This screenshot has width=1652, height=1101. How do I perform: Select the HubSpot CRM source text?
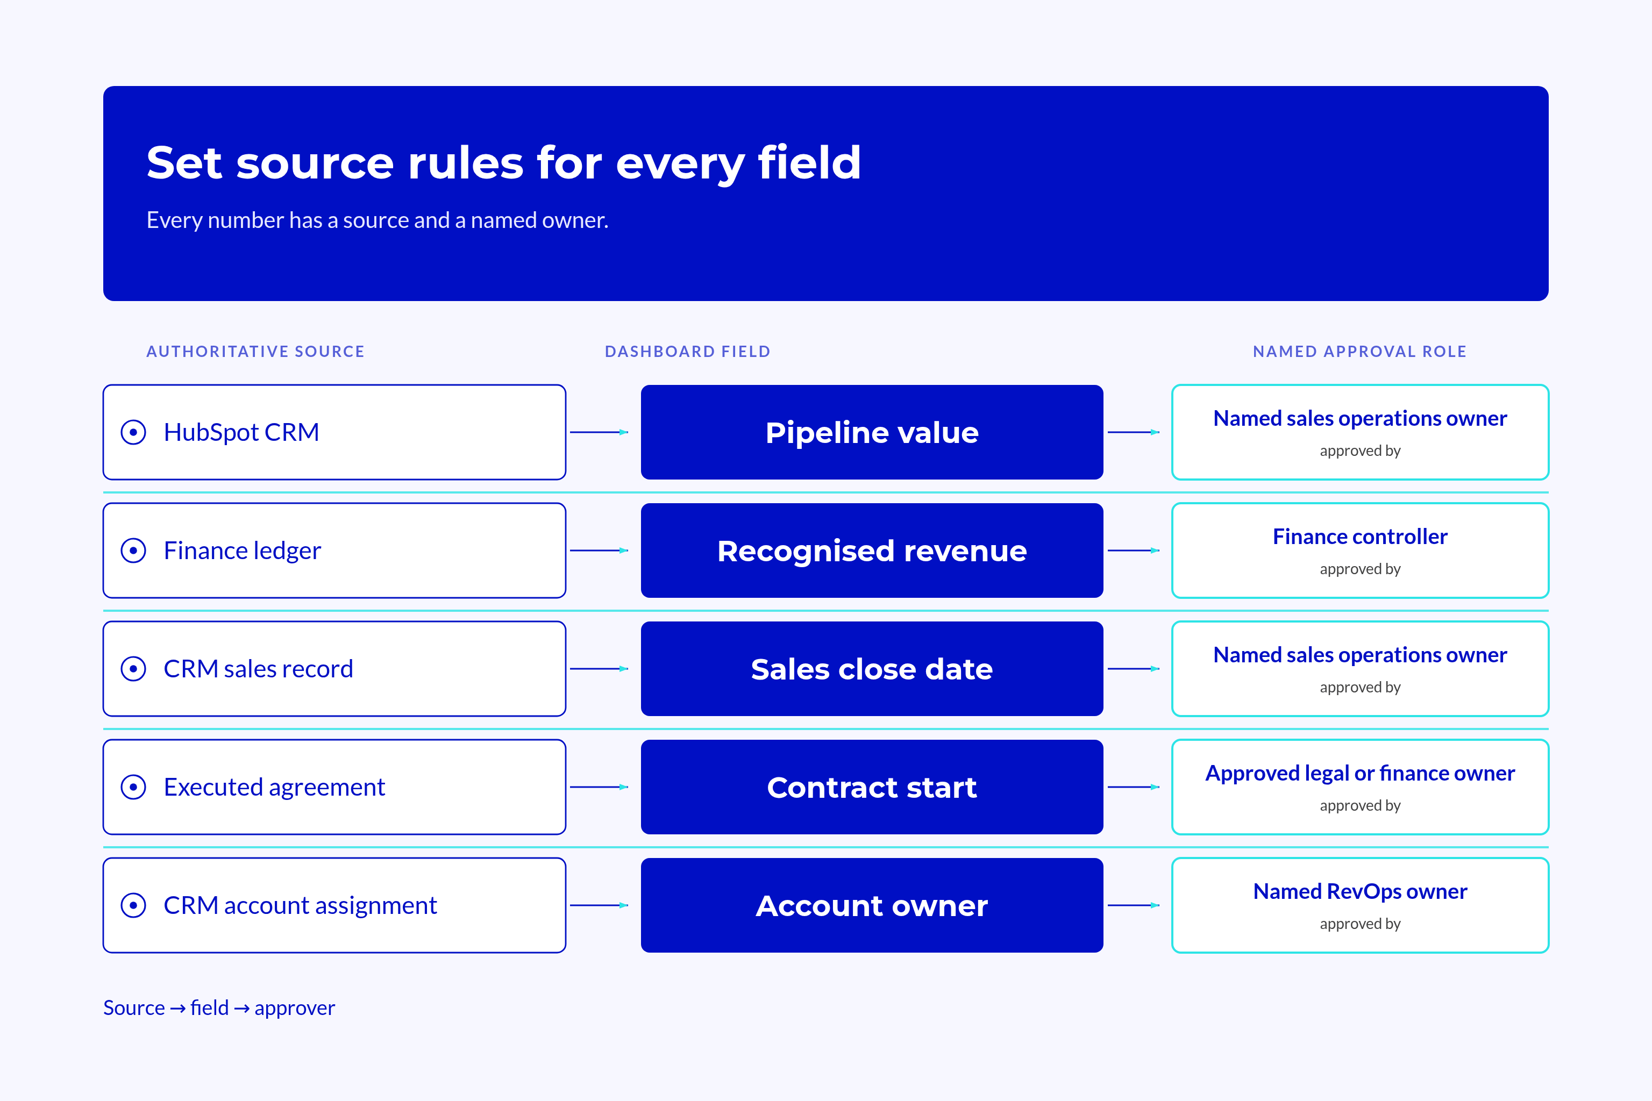(x=241, y=433)
